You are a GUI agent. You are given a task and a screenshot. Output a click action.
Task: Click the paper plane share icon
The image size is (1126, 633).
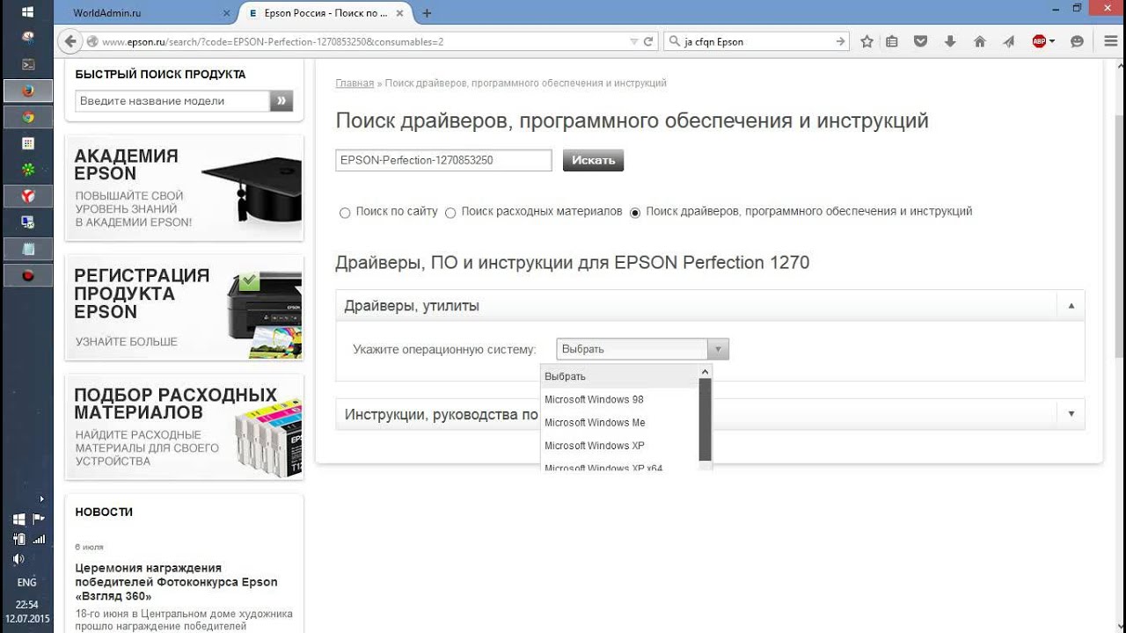1009,41
